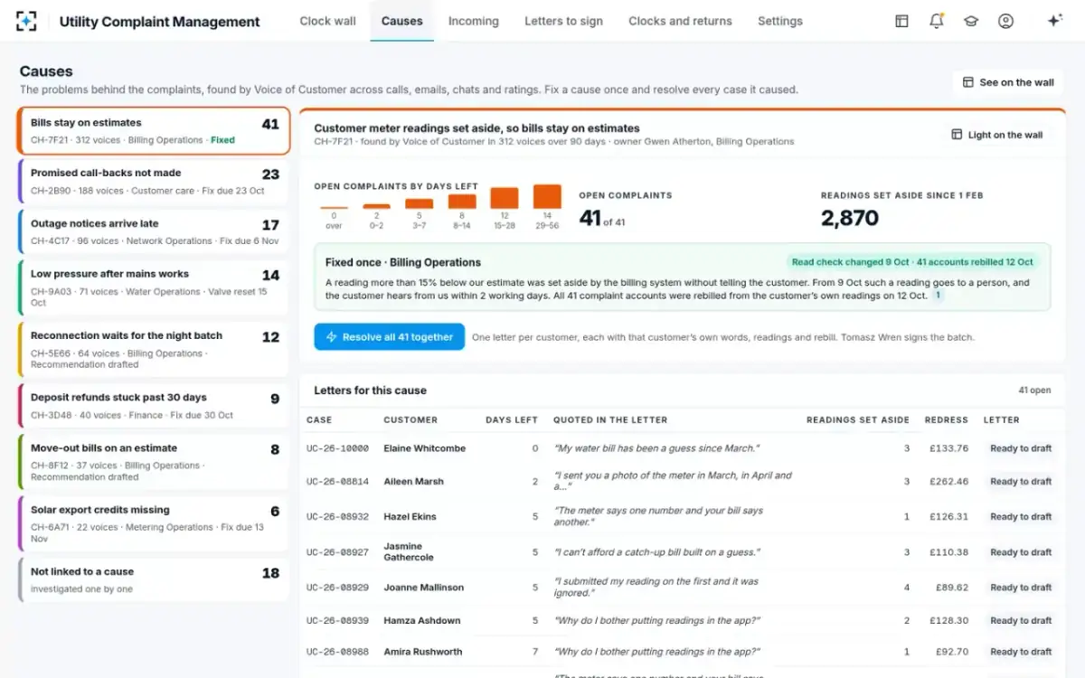Click Ready to draft for Jasmine Gathercole
The width and height of the screenshot is (1085, 678).
[1021, 552]
